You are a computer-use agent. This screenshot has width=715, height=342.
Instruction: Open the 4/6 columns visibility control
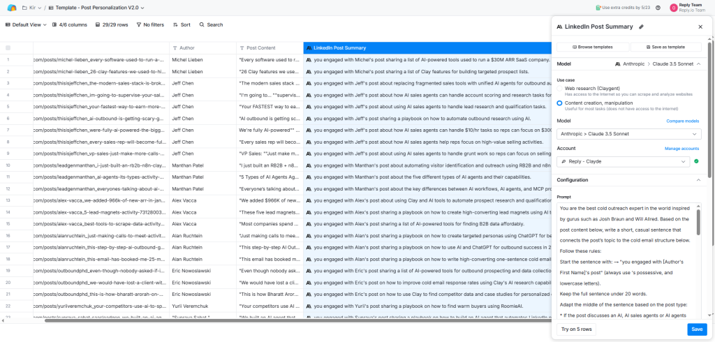click(70, 24)
